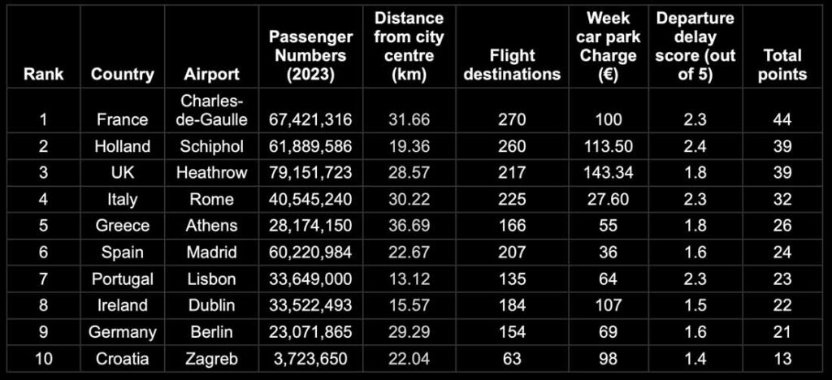The height and width of the screenshot is (380, 832).
Task: Click the Week car park Charge header
Action: pos(608,46)
